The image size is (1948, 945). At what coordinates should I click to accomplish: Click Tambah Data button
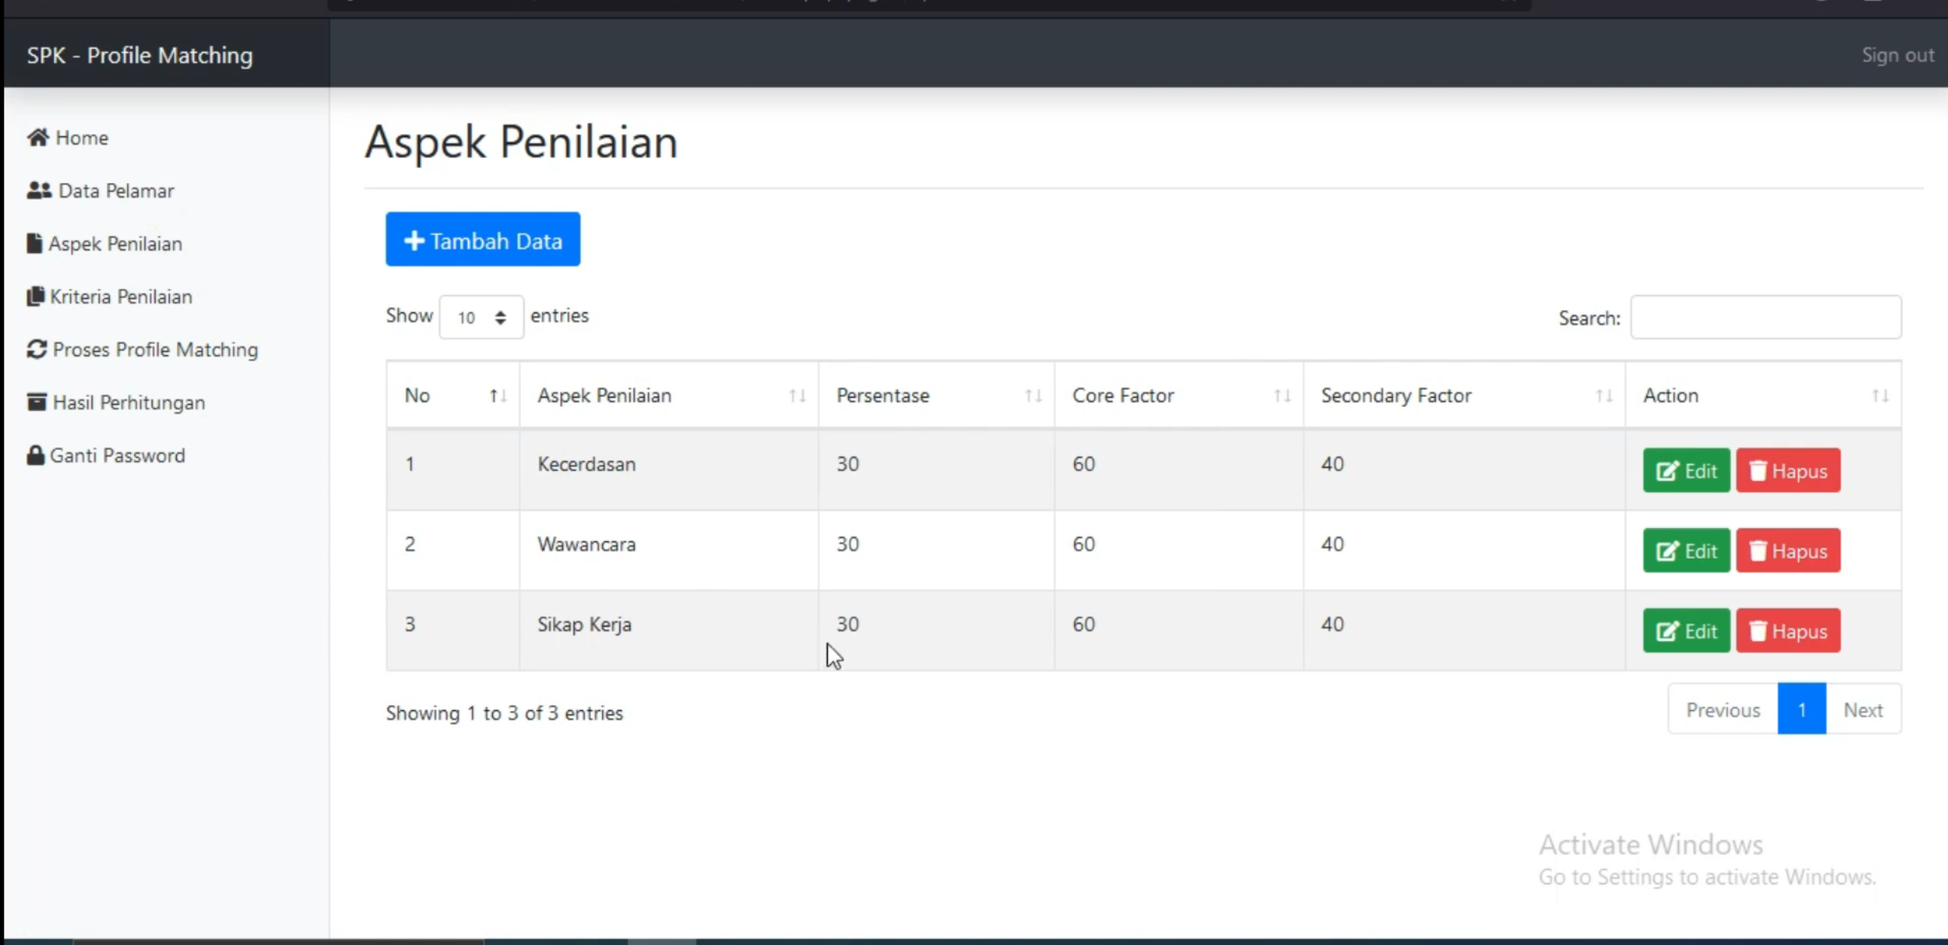[x=483, y=239]
